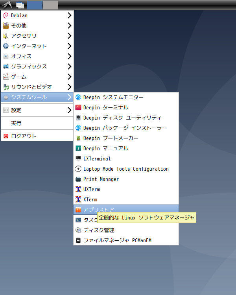Click the Deepin マニュアル teal icon
This screenshot has height=295, width=236.
(x=78, y=148)
